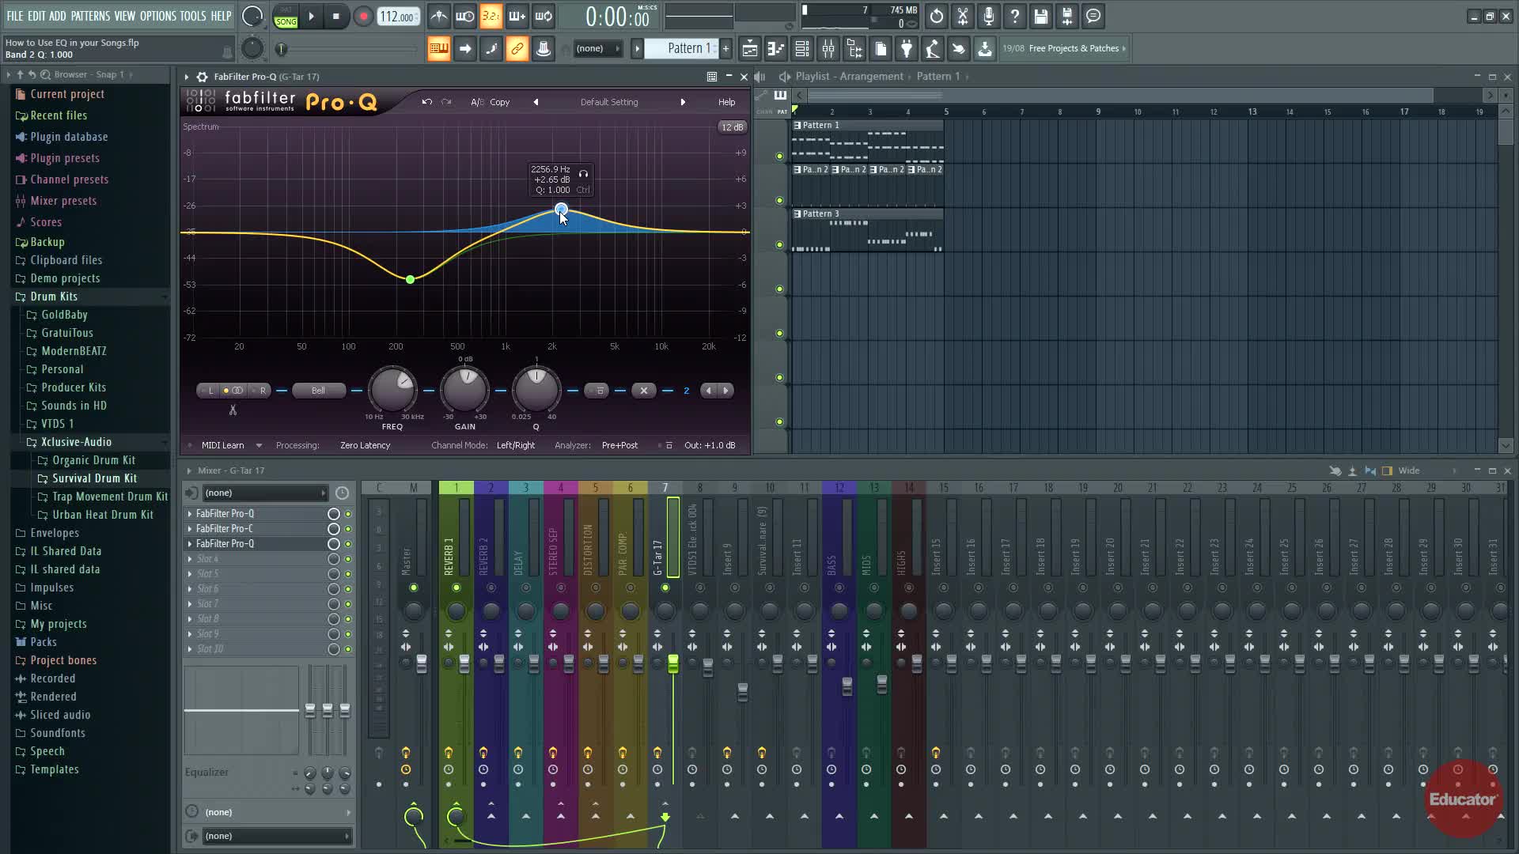Click the headphones solo-band icon

coord(583,174)
